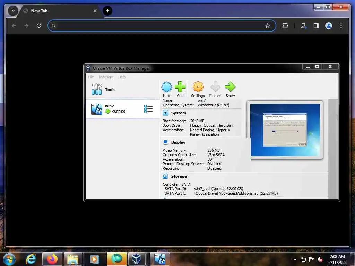The image size is (355, 266).
Task: Select the win7 Running virtual machine
Action: [x=122, y=109]
